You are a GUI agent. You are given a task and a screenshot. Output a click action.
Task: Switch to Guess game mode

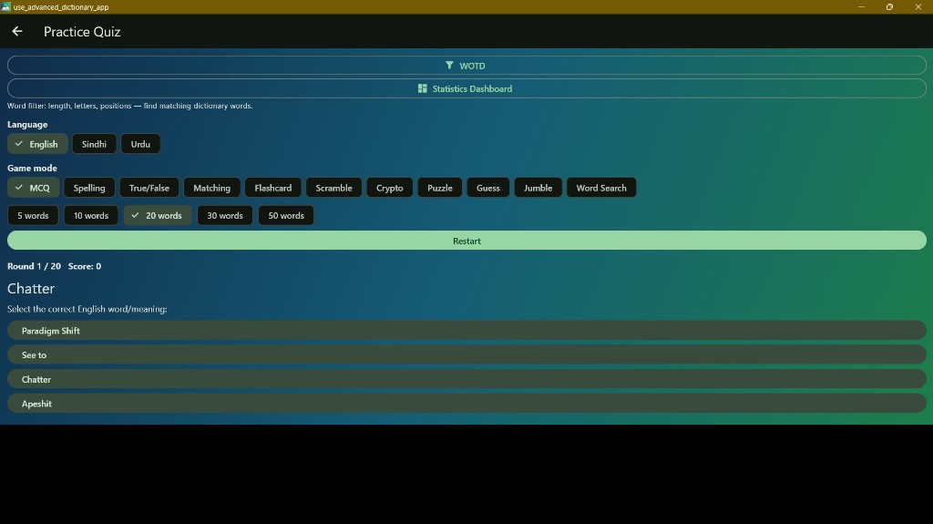[488, 188]
